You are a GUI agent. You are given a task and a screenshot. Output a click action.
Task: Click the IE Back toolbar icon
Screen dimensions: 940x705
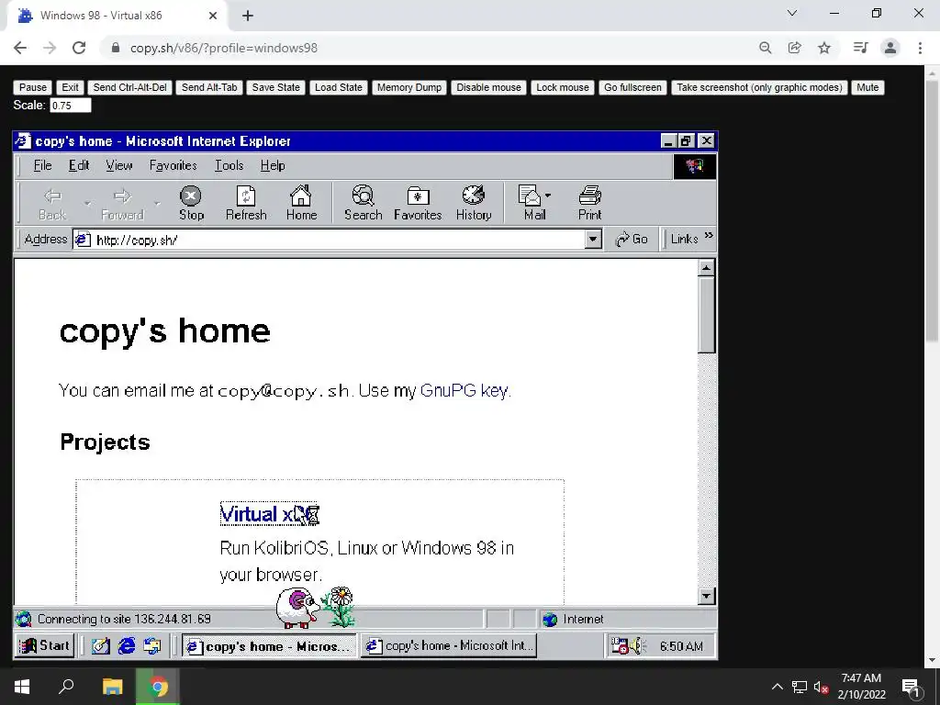click(x=52, y=203)
